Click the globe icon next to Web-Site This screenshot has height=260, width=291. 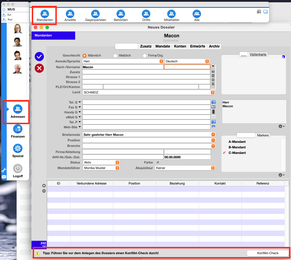pos(214,127)
